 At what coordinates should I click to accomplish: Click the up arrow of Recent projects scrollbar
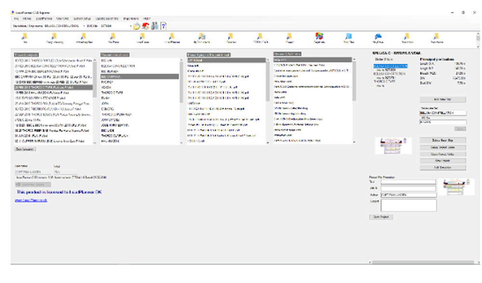click(x=94, y=60)
